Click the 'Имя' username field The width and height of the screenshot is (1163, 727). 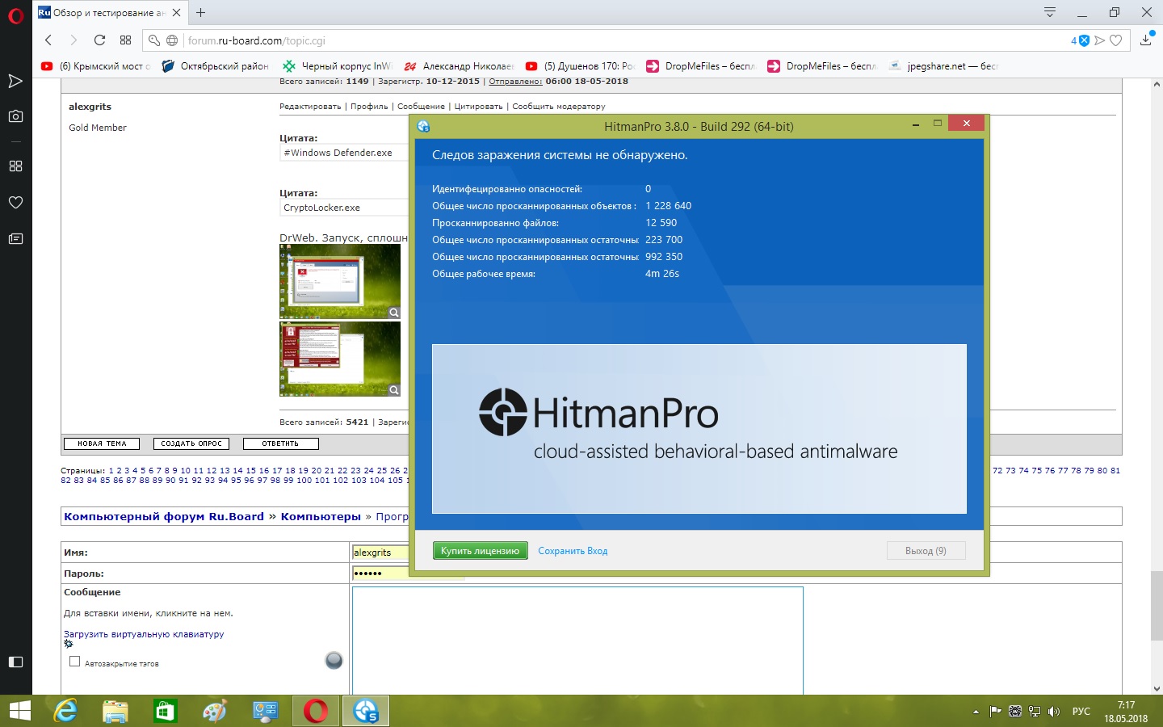380,553
